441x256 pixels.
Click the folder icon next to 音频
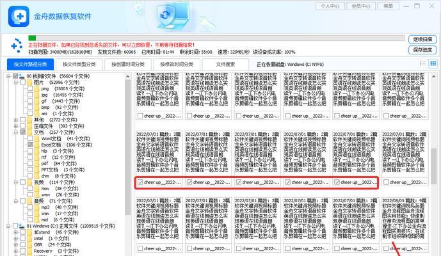click(x=30, y=201)
